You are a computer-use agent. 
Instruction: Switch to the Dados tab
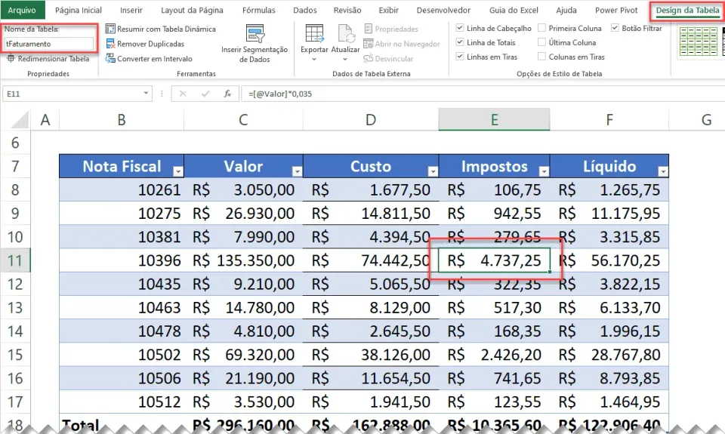305,10
